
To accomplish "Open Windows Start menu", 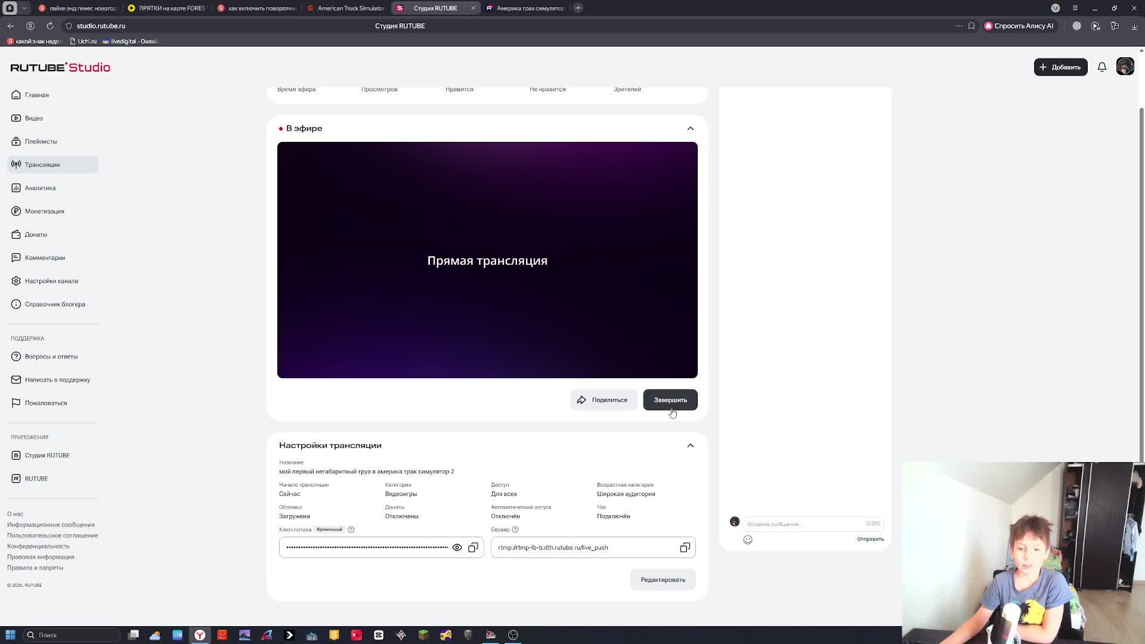I will pyautogui.click(x=10, y=635).
